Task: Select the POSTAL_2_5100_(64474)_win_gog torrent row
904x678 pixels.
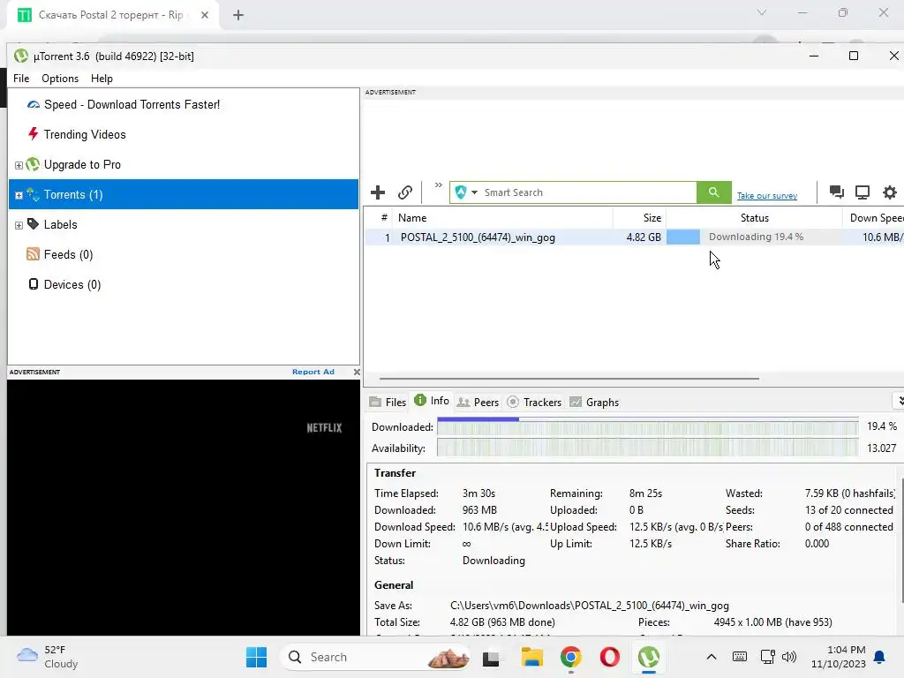Action: [634, 237]
